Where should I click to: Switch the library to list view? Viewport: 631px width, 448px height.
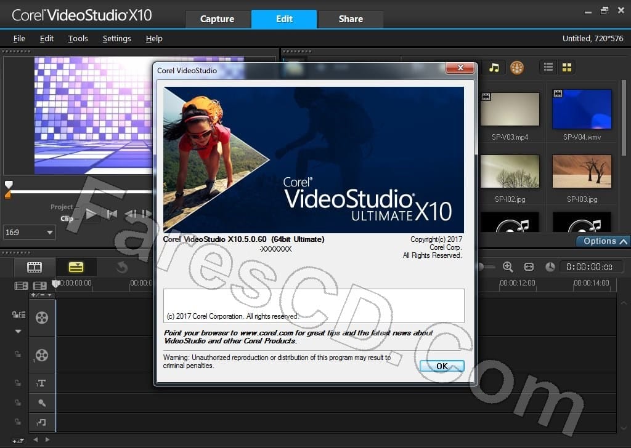tap(548, 67)
